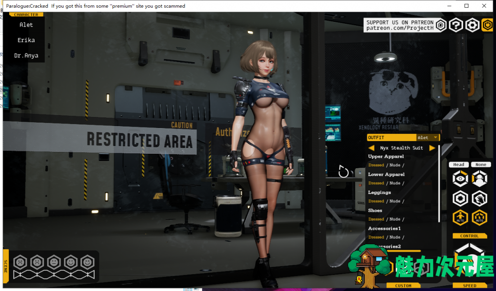
Task: Open the Alet outfit character dropdown
Action: 427,137
